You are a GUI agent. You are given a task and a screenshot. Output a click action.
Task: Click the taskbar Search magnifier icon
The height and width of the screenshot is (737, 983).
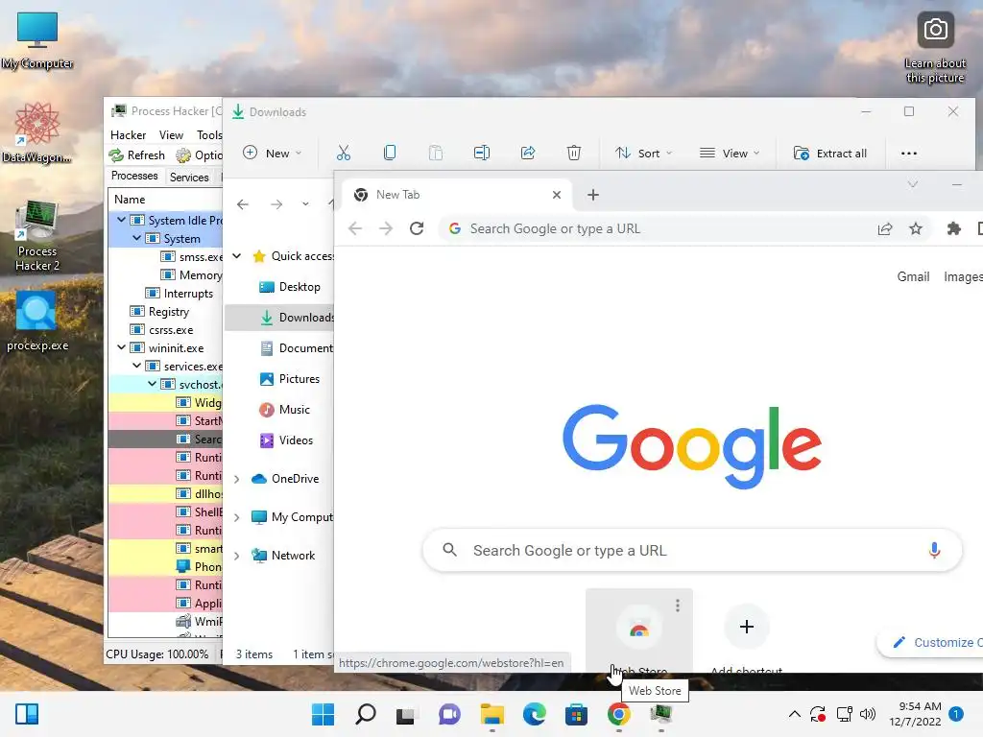pos(366,714)
